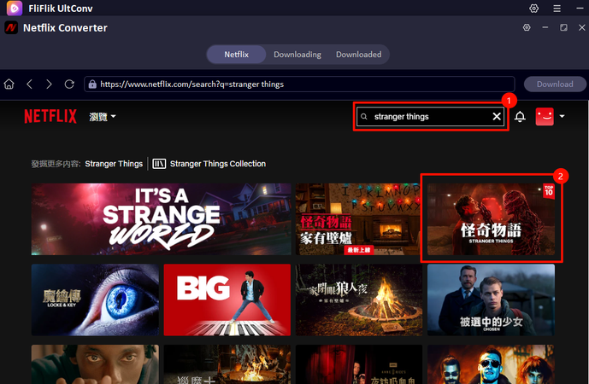Navigate back in browser
The width and height of the screenshot is (589, 384).
point(30,84)
